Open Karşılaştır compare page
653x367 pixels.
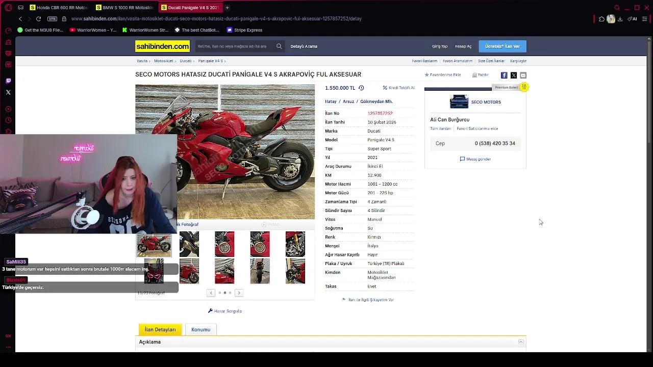pyautogui.click(x=518, y=61)
